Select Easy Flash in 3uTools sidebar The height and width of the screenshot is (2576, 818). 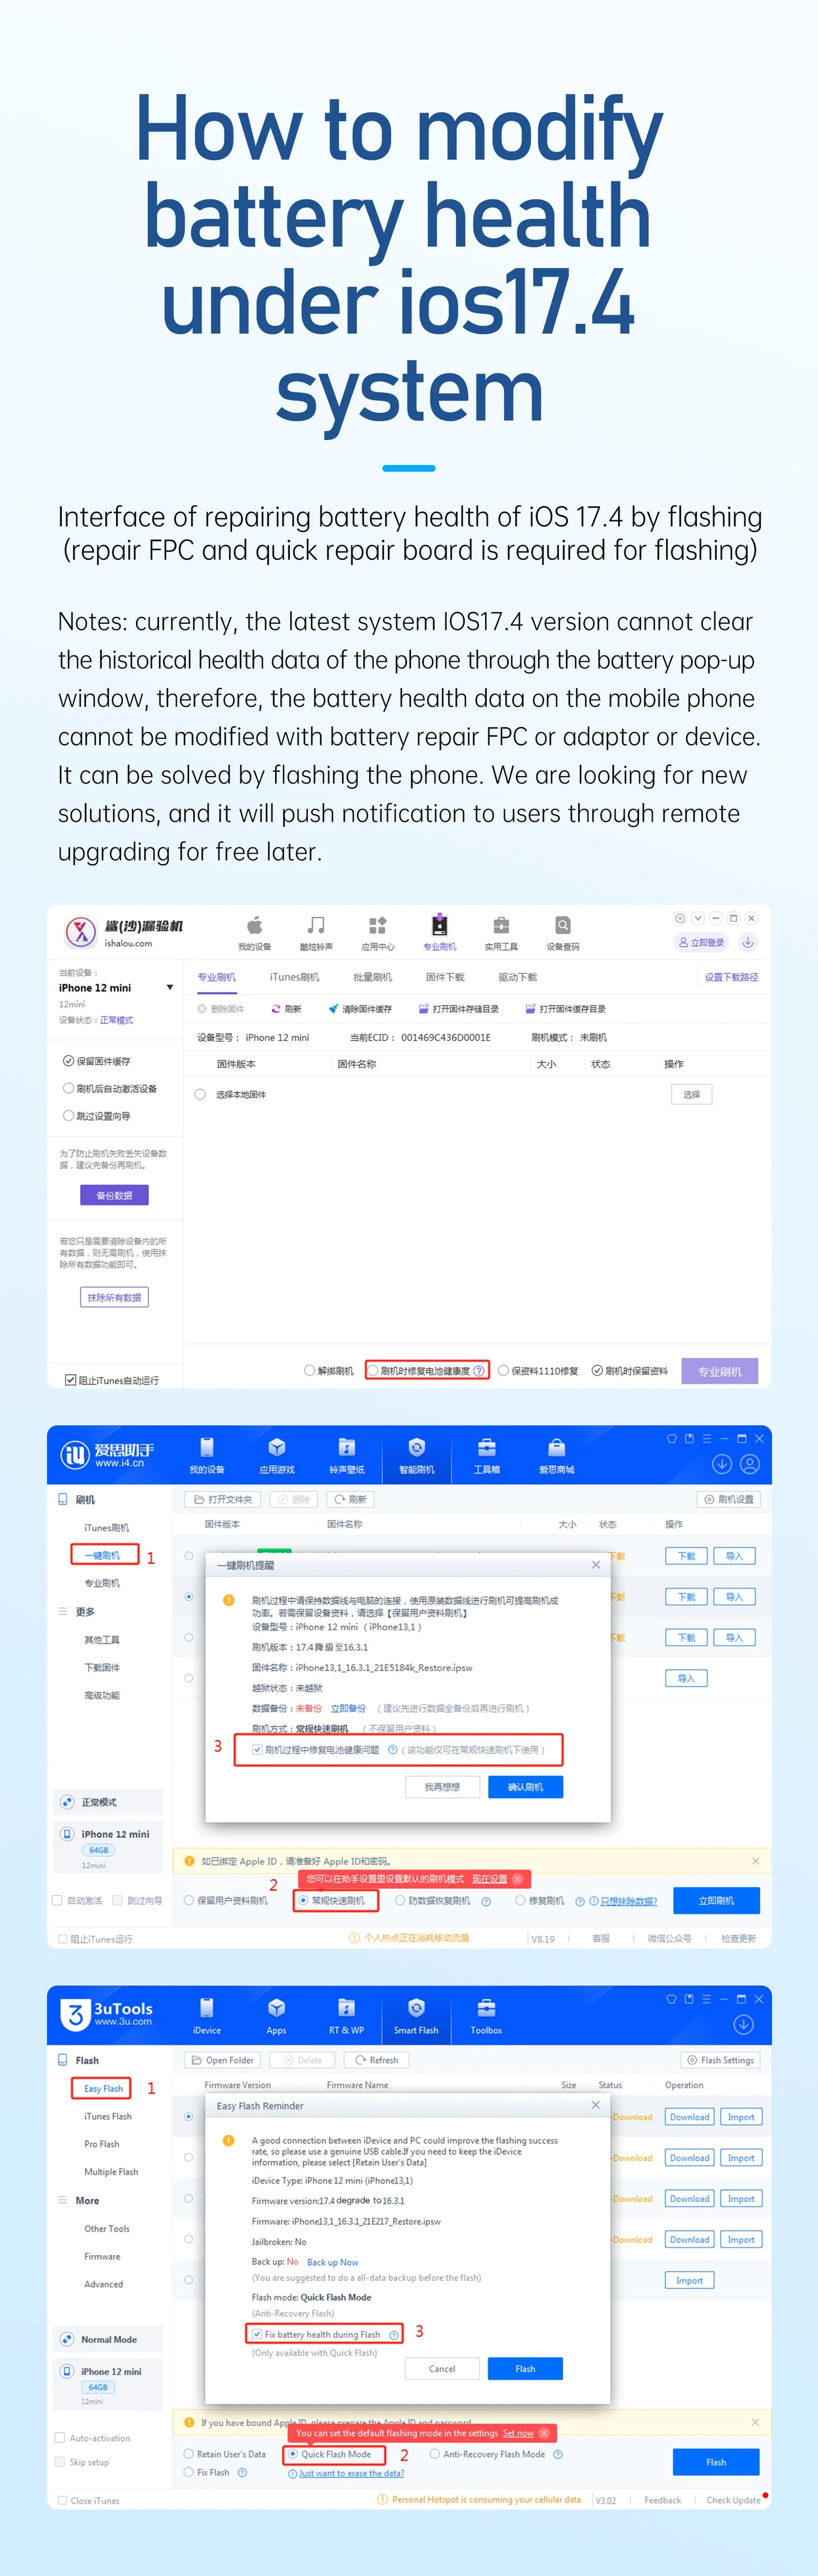coord(104,2088)
